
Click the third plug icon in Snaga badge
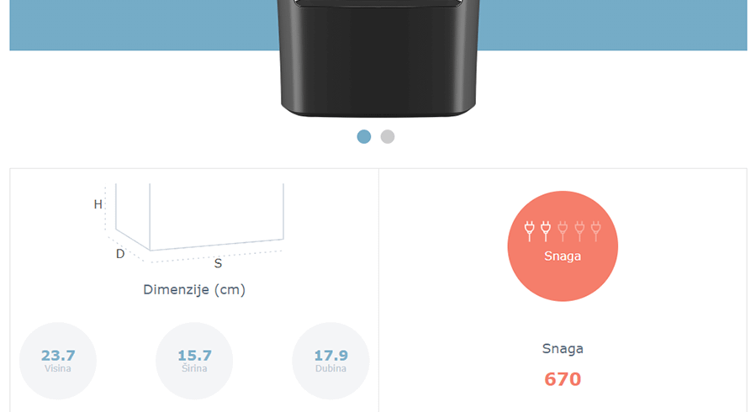click(x=563, y=230)
